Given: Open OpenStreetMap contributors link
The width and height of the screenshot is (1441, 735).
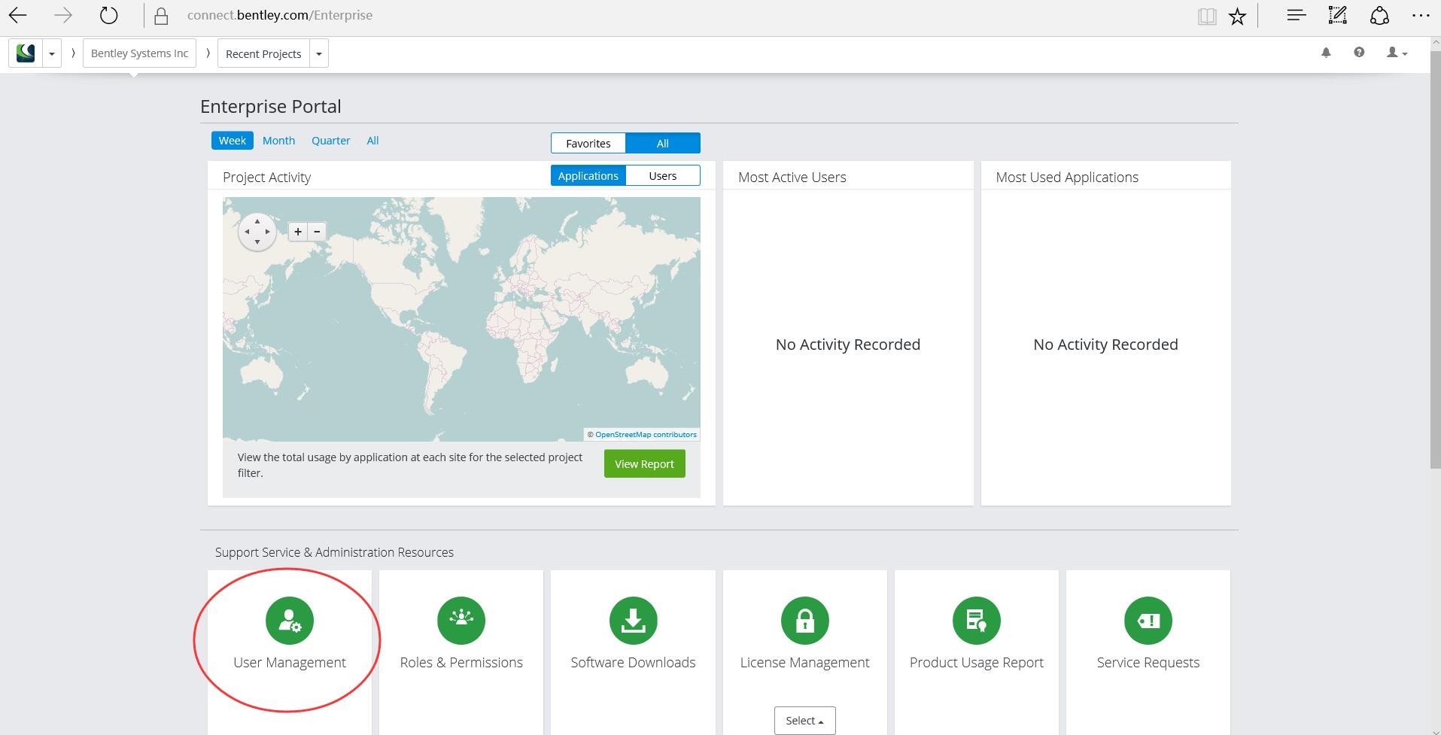Looking at the screenshot, I should coord(646,435).
